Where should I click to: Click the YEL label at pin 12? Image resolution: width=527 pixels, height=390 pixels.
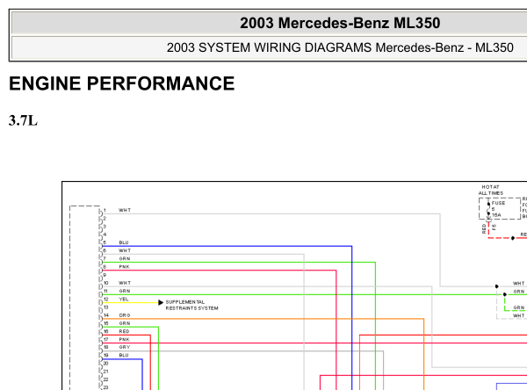tap(124, 299)
